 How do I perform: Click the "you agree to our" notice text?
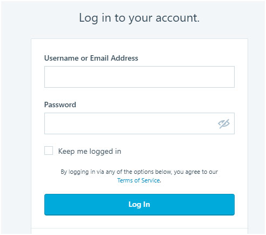coord(196,172)
